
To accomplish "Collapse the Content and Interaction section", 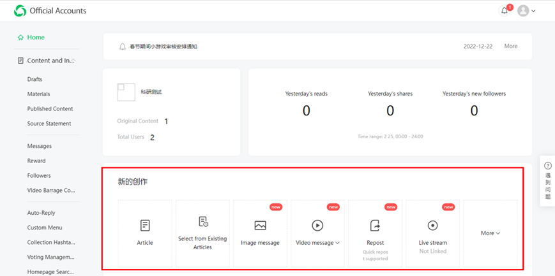I will pyautogui.click(x=73, y=61).
